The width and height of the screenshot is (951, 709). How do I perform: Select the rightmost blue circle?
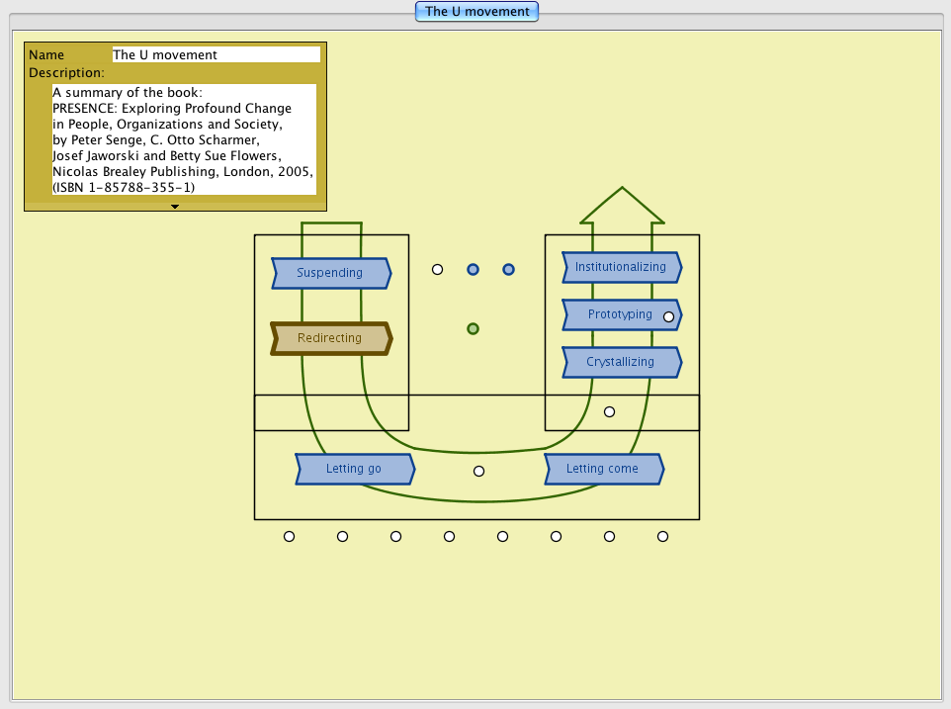coord(508,269)
